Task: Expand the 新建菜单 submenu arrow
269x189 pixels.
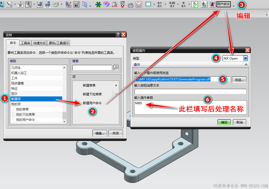Action: coord(116,85)
